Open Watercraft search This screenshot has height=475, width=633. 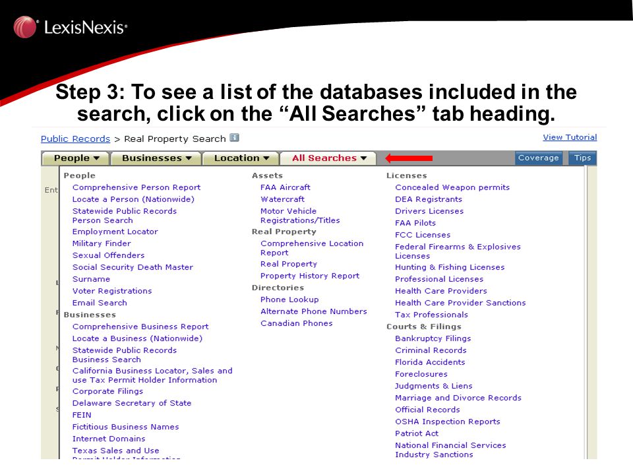pos(283,199)
